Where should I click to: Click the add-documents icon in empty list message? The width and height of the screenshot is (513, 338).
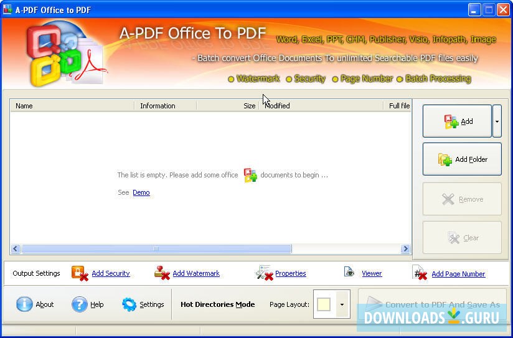click(x=250, y=175)
